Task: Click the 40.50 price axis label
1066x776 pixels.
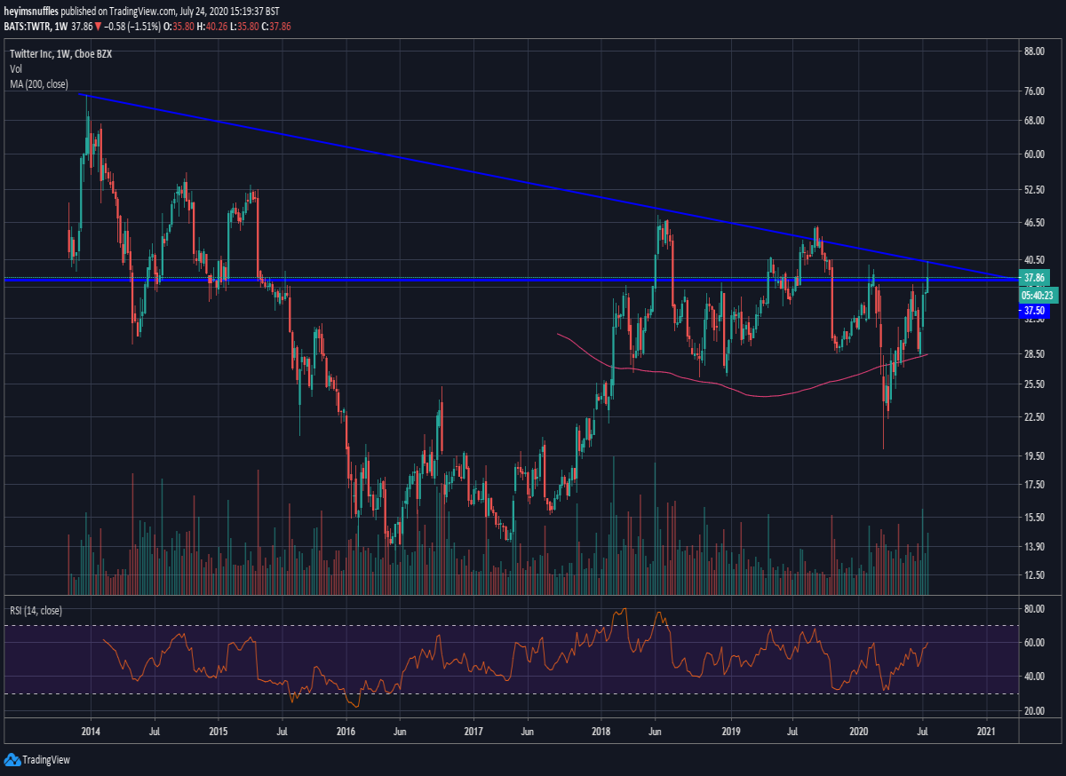Action: (1034, 259)
